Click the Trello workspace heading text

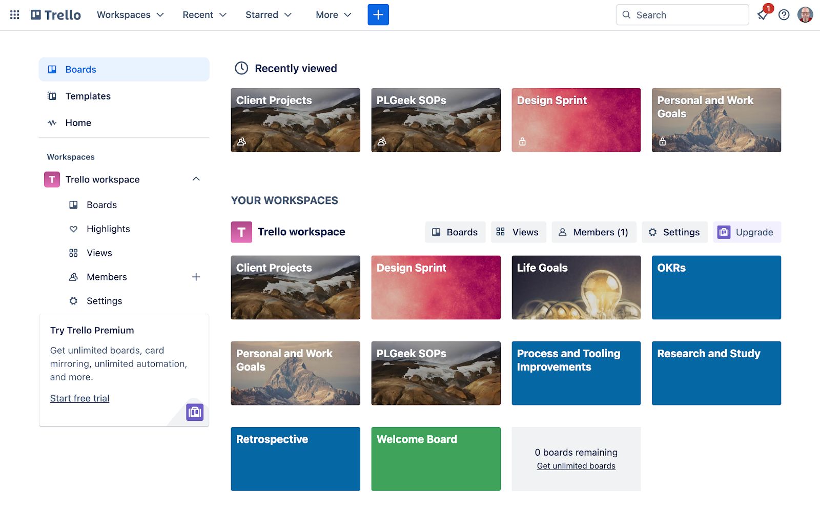pyautogui.click(x=301, y=232)
